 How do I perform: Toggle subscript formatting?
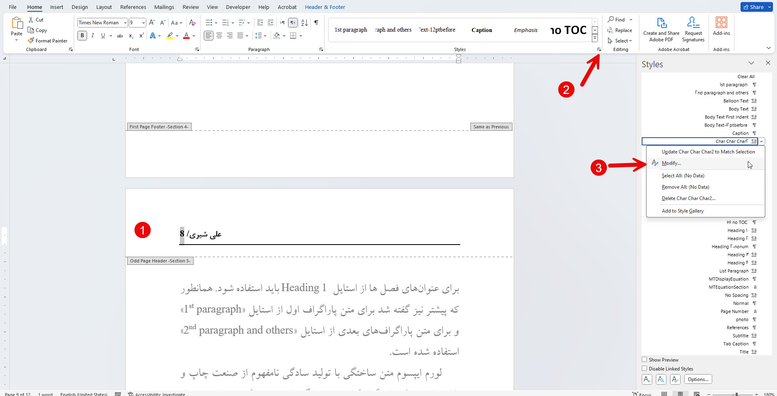[x=131, y=36]
